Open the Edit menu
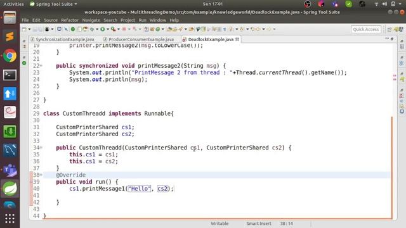The height and width of the screenshot is (228, 406). tap(36, 20)
